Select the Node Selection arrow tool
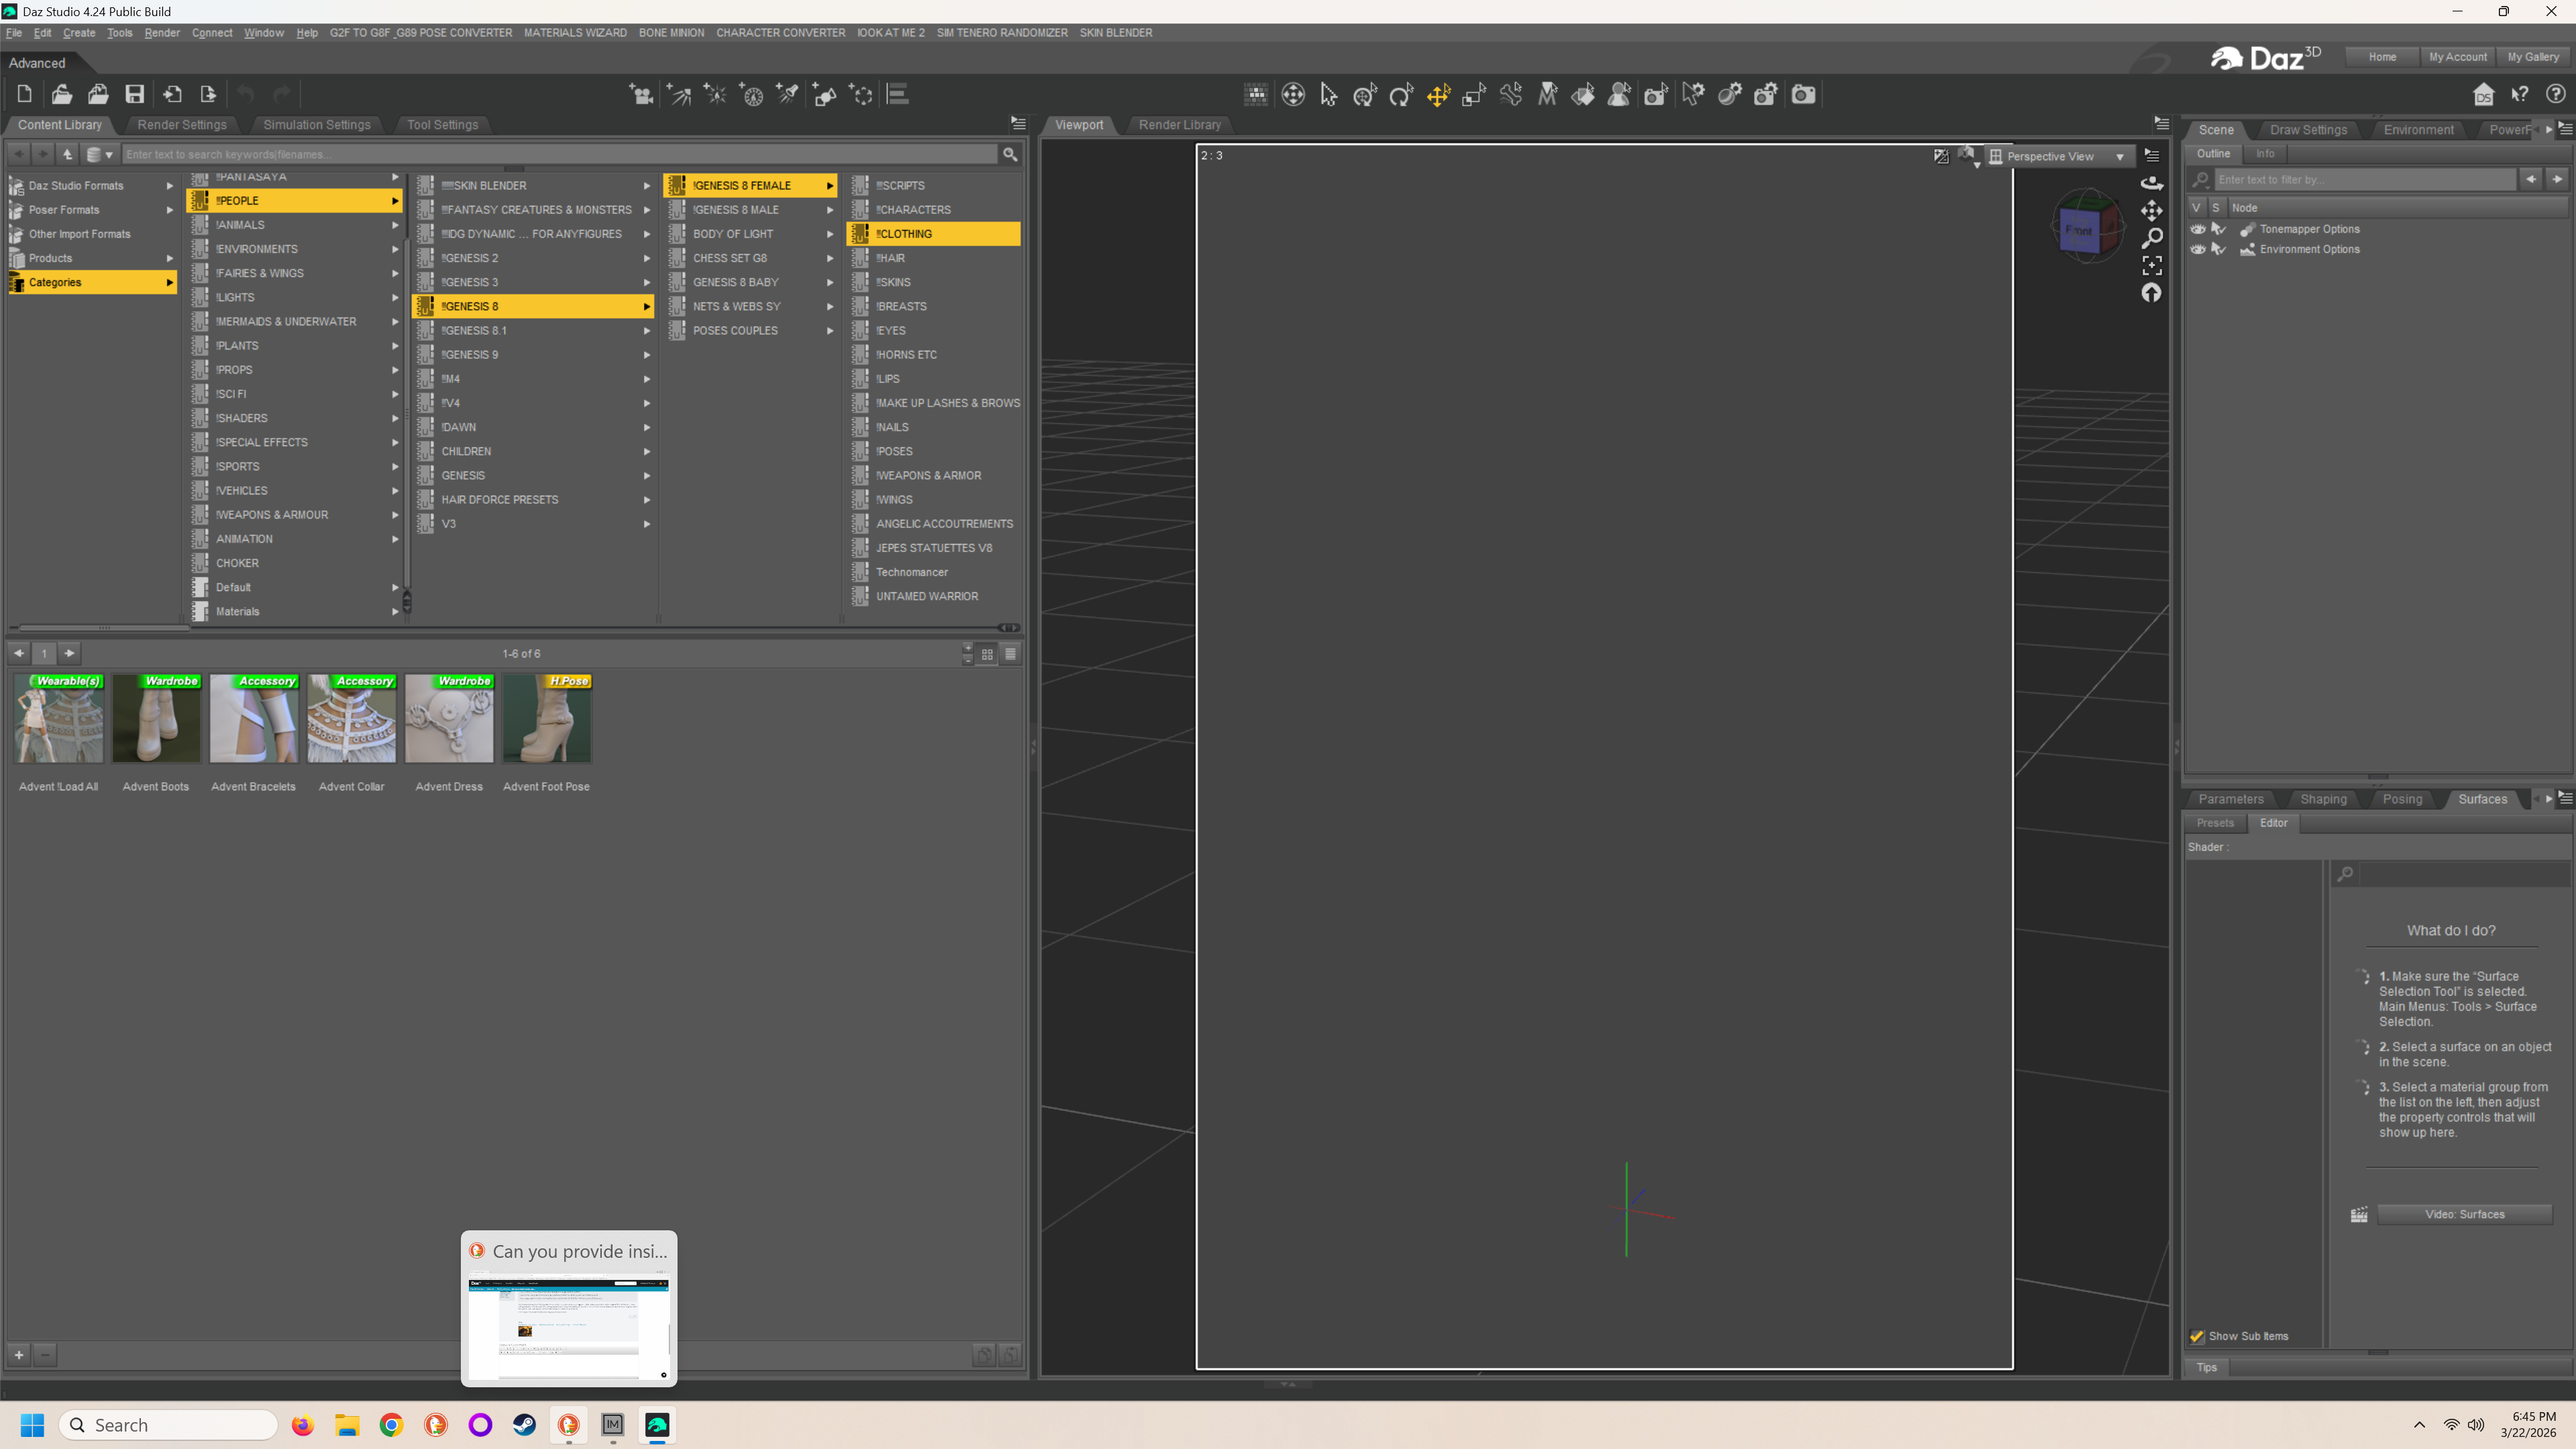 (x=1328, y=95)
